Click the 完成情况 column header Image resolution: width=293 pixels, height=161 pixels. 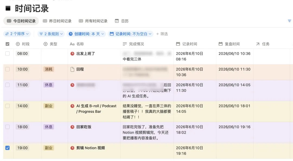[147, 44]
